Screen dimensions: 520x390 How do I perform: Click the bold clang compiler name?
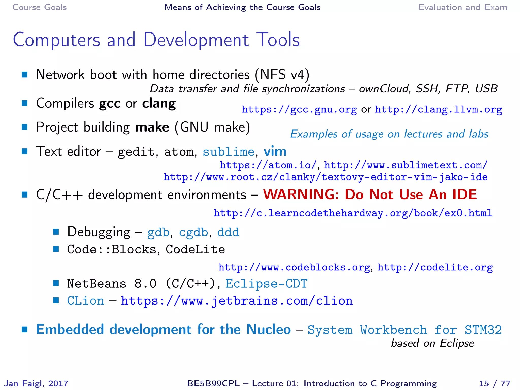(x=159, y=104)
